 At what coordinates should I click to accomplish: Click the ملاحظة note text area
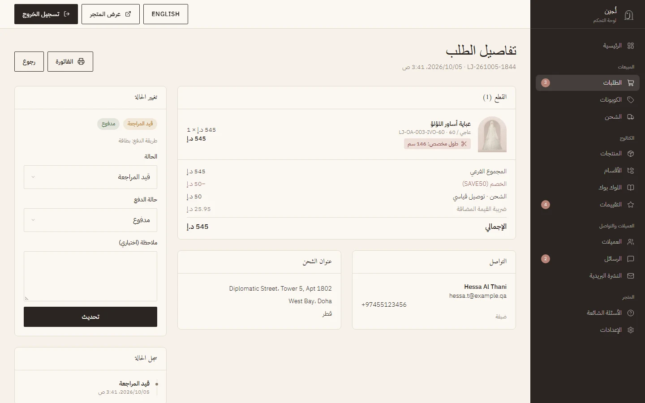click(x=90, y=276)
